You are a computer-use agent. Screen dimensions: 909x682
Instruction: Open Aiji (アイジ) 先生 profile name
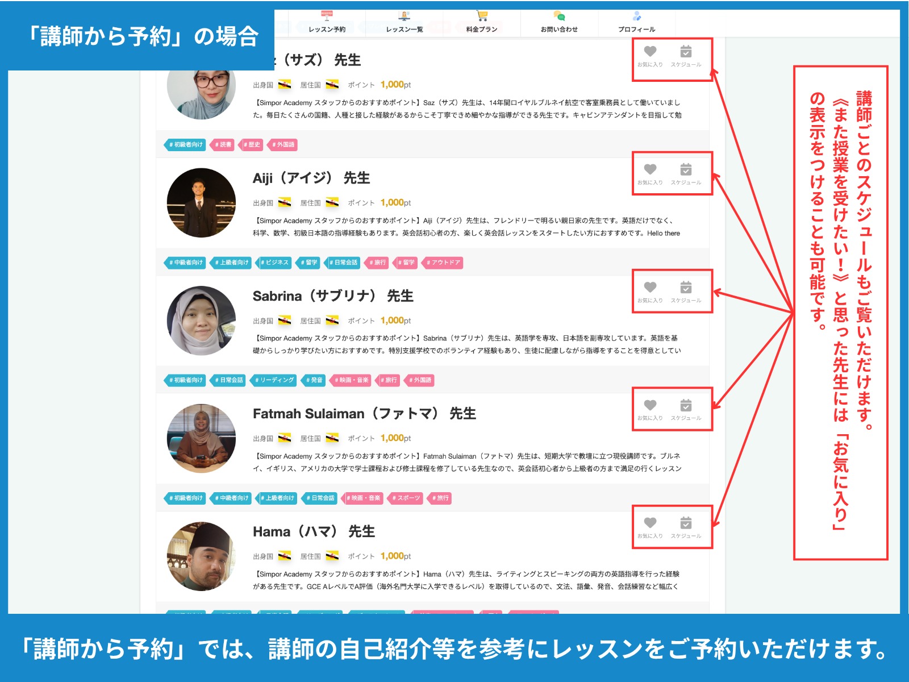(x=311, y=178)
